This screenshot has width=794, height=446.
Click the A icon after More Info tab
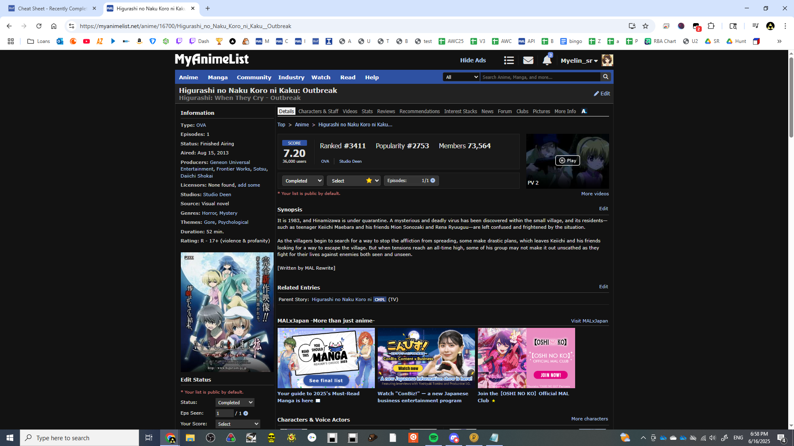[x=584, y=111]
